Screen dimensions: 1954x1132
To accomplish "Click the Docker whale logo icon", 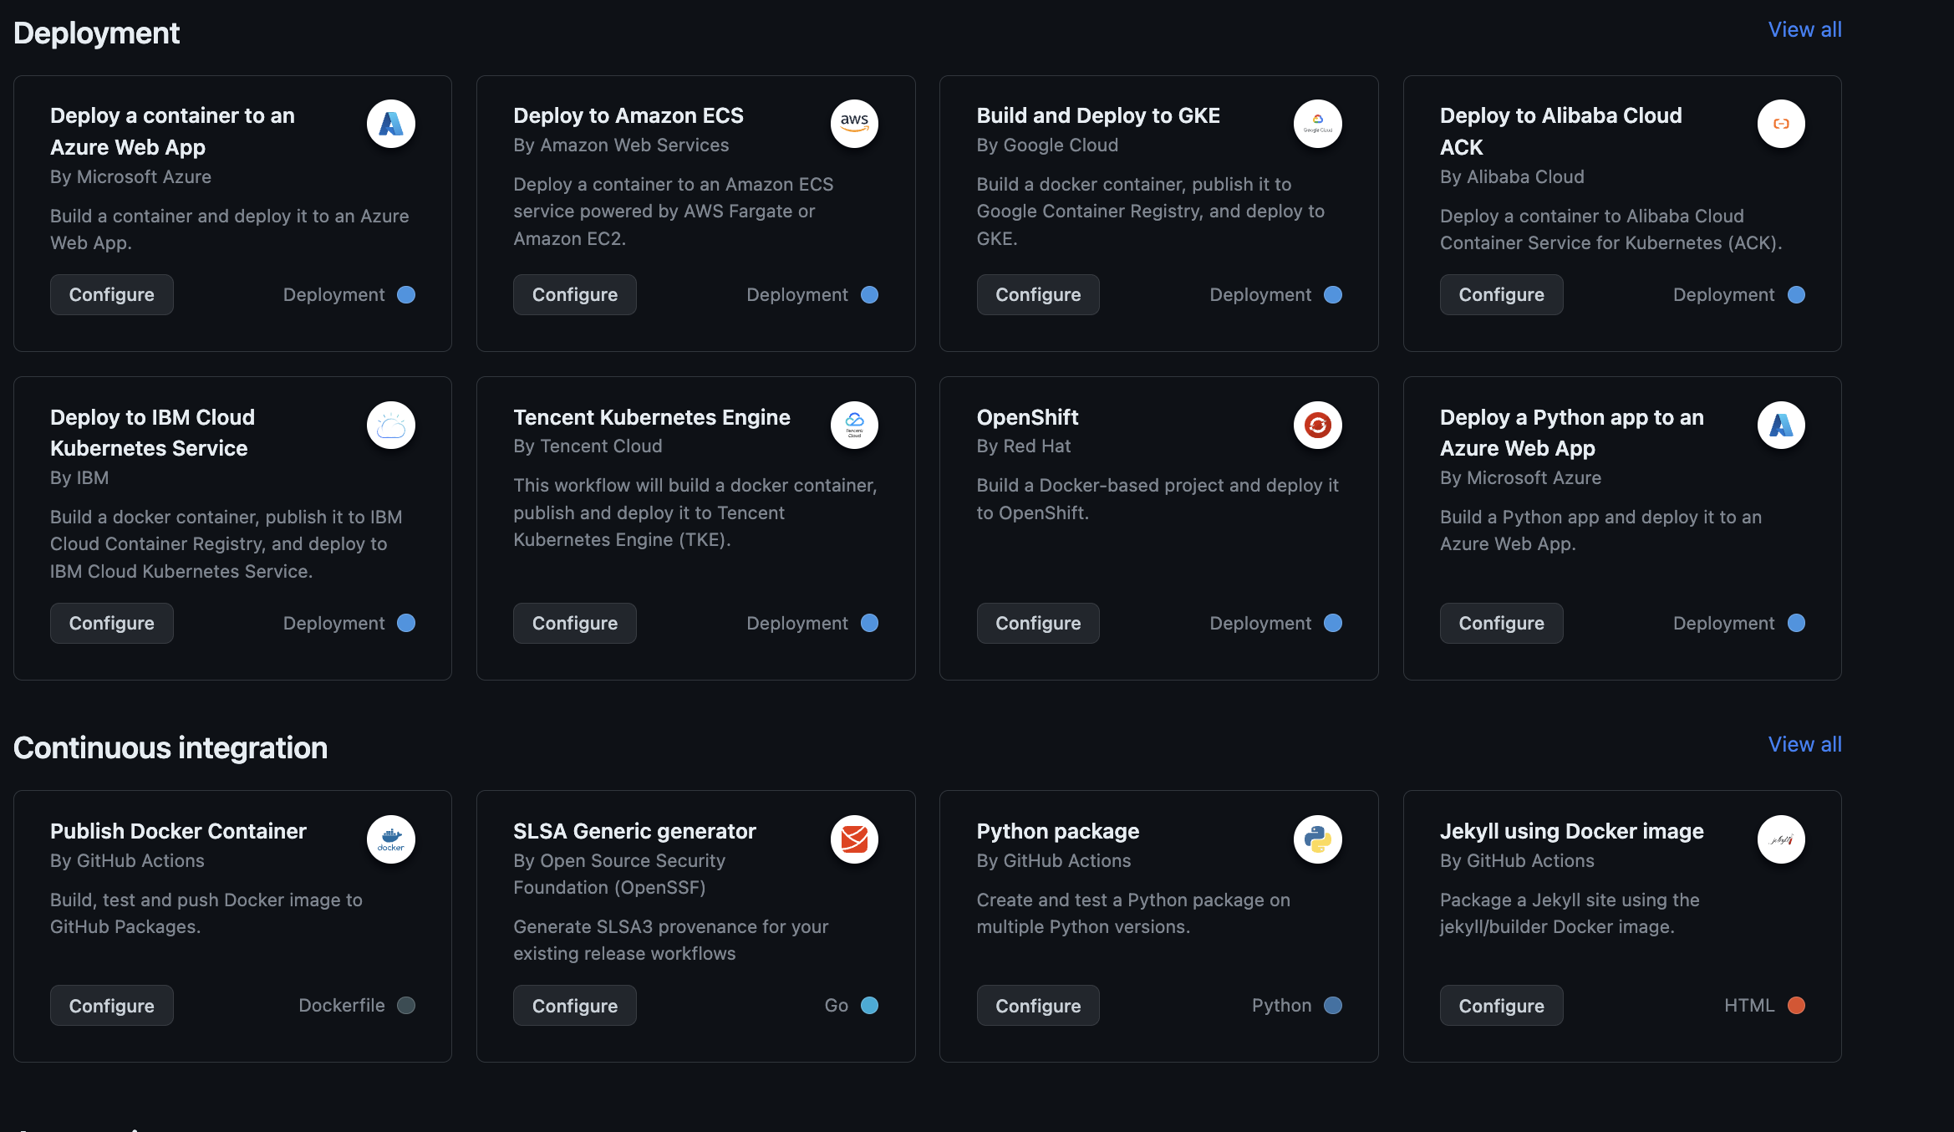I will [x=390, y=839].
